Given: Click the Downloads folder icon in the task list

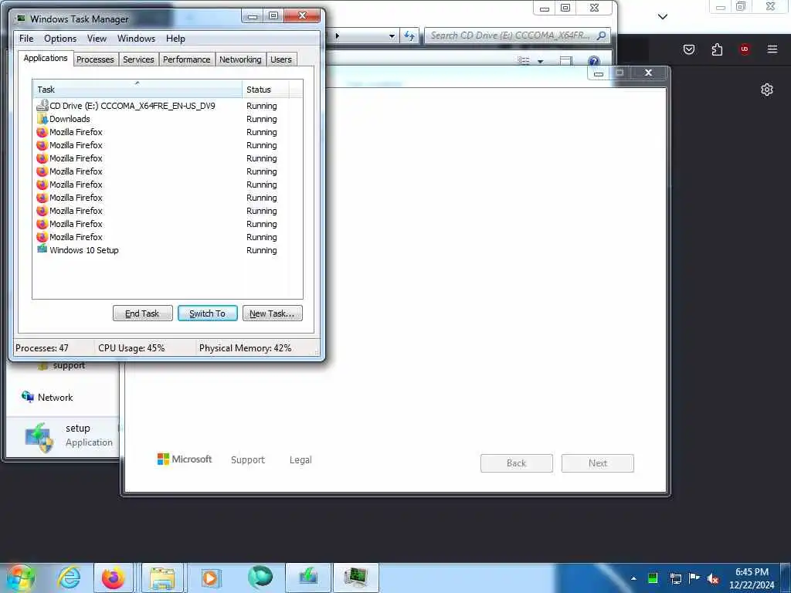Looking at the screenshot, I should pos(42,119).
